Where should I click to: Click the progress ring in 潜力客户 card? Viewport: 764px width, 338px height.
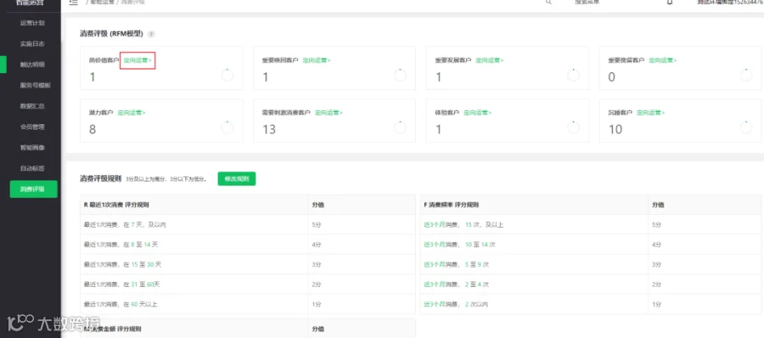(x=227, y=127)
